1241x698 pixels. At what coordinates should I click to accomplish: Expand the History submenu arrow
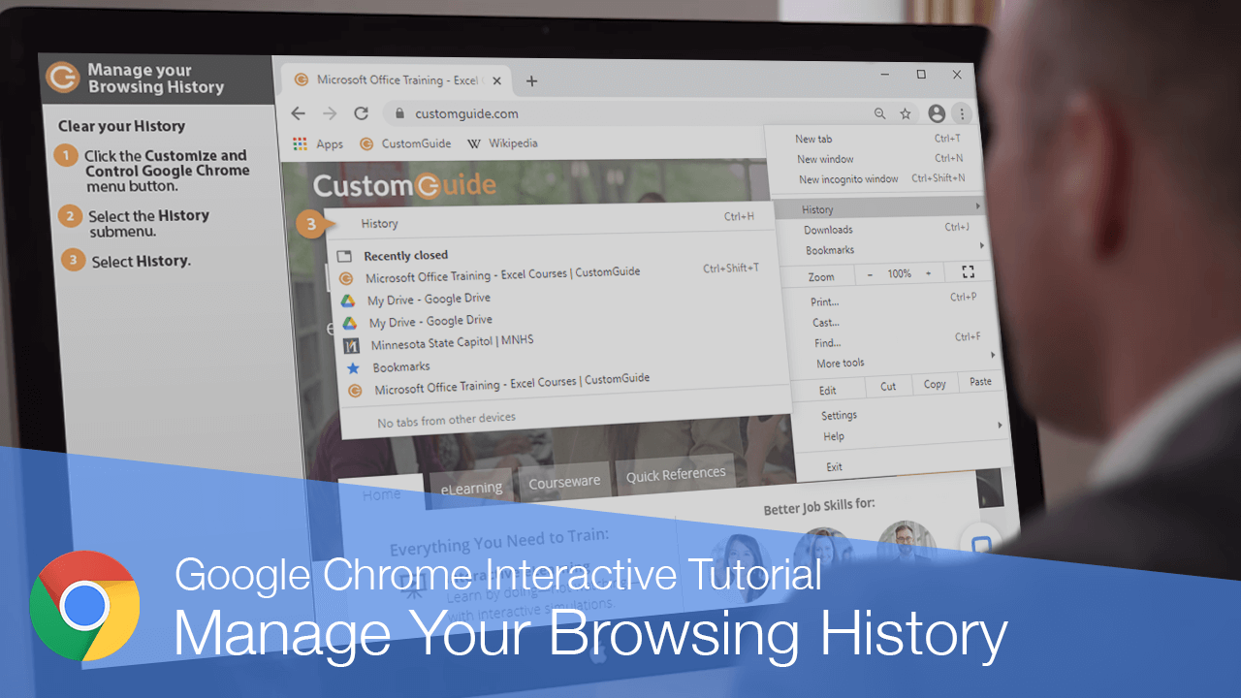(978, 207)
